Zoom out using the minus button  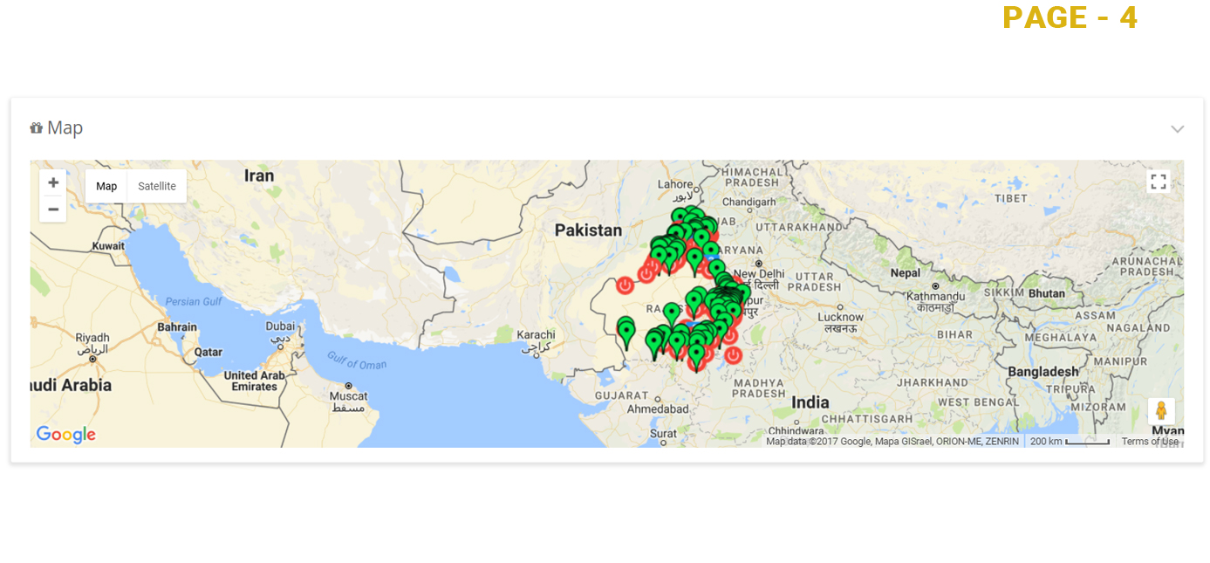53,209
